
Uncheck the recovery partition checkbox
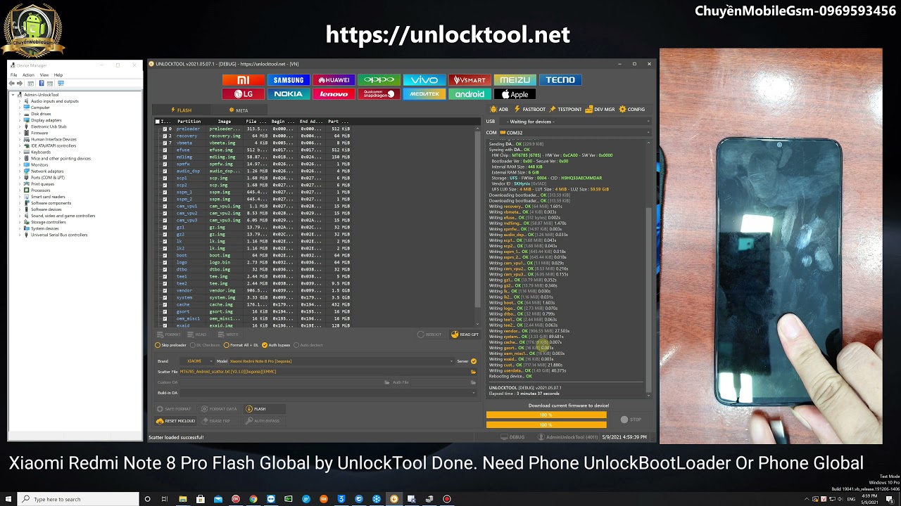tap(165, 136)
